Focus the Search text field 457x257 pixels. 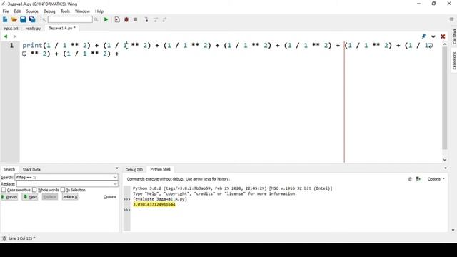coord(64,177)
